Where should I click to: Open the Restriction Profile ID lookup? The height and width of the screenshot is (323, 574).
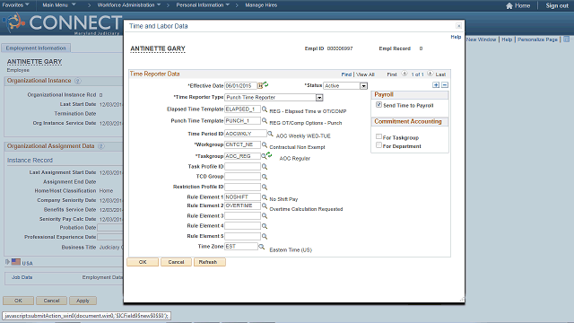[265, 187]
